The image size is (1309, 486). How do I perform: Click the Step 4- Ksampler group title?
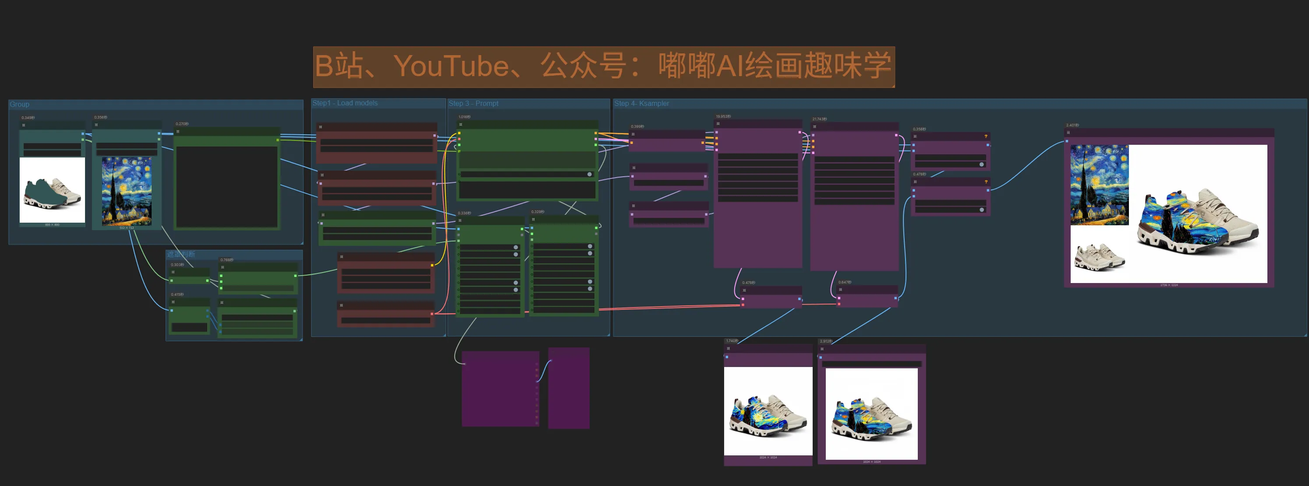coord(641,104)
